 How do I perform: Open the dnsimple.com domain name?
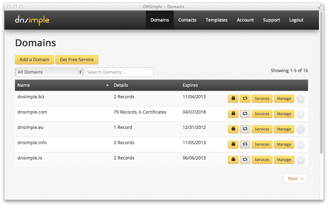point(32,112)
